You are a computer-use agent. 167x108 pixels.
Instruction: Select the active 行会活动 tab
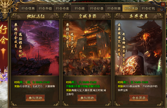131,8
